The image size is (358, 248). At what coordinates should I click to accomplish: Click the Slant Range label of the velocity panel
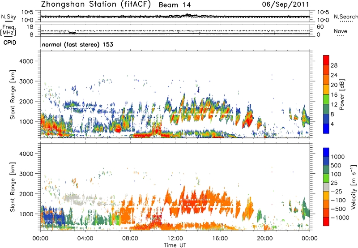pos(13,187)
